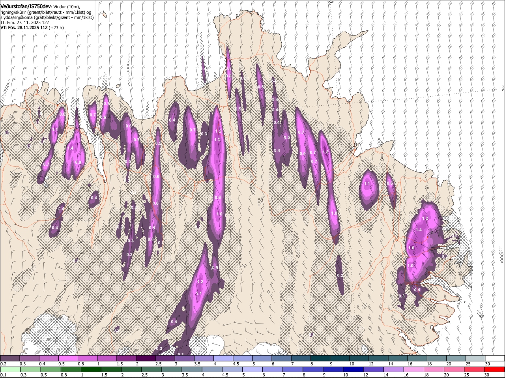Select the 'IT: Fim. 27. 11. 2025 12Z' line
The height and width of the screenshot is (378, 505).
24,22
